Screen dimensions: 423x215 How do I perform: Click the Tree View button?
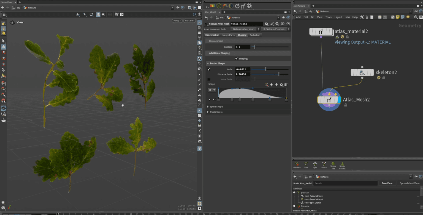point(387,183)
